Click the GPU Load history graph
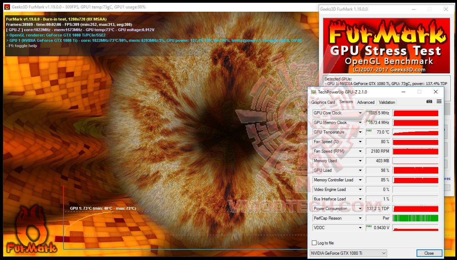 tap(415, 170)
